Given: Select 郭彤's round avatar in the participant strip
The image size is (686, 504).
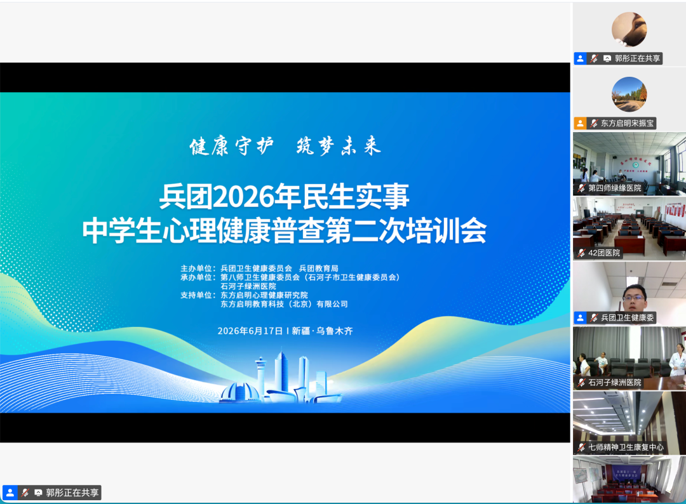Looking at the screenshot, I should click(x=629, y=29).
